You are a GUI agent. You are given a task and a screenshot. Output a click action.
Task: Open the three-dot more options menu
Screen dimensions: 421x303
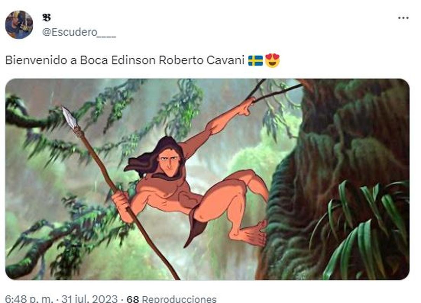403,18
